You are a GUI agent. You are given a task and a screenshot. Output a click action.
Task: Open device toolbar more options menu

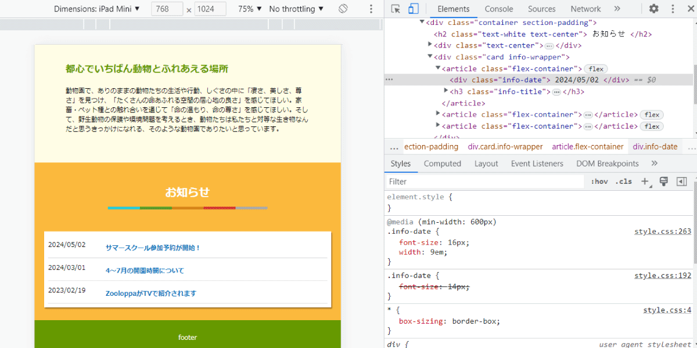pyautogui.click(x=371, y=9)
